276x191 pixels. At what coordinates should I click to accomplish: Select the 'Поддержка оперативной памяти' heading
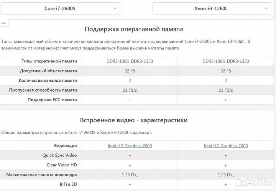[x=134, y=29]
